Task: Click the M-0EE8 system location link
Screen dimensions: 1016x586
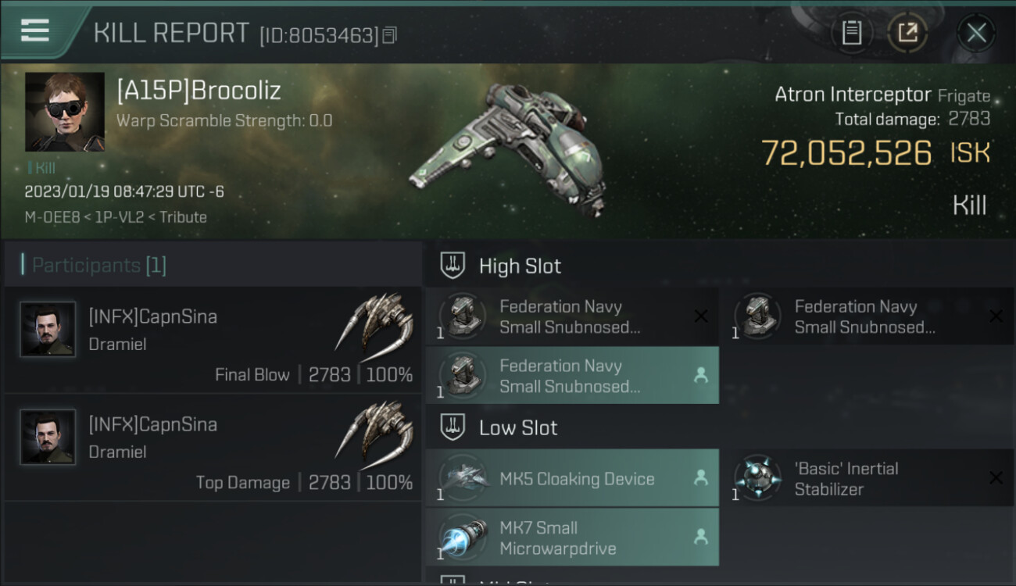Action: point(51,217)
